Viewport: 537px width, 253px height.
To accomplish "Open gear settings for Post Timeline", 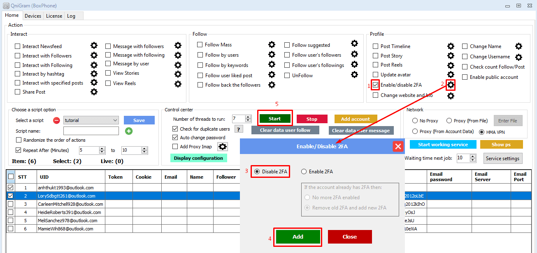I will [x=451, y=46].
